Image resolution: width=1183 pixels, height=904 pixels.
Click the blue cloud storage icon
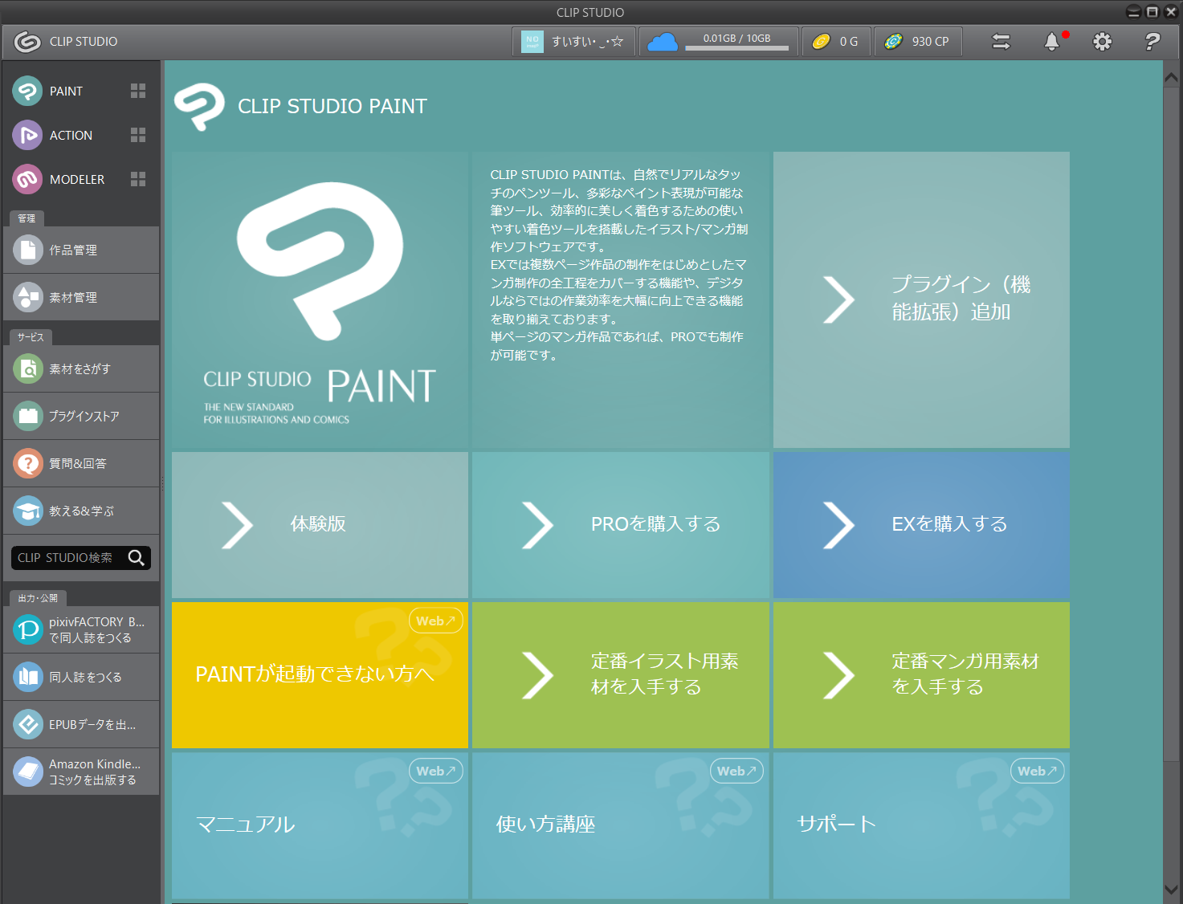point(663,42)
